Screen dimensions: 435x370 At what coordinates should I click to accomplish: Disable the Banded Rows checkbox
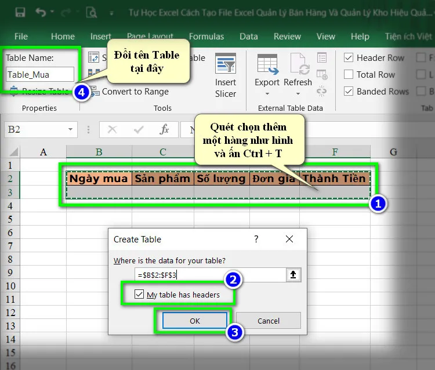click(349, 92)
